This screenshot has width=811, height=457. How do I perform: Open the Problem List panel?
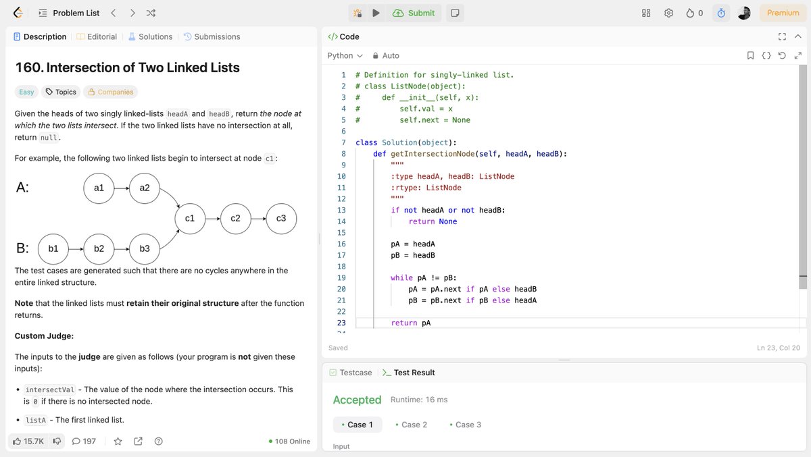[x=69, y=13]
